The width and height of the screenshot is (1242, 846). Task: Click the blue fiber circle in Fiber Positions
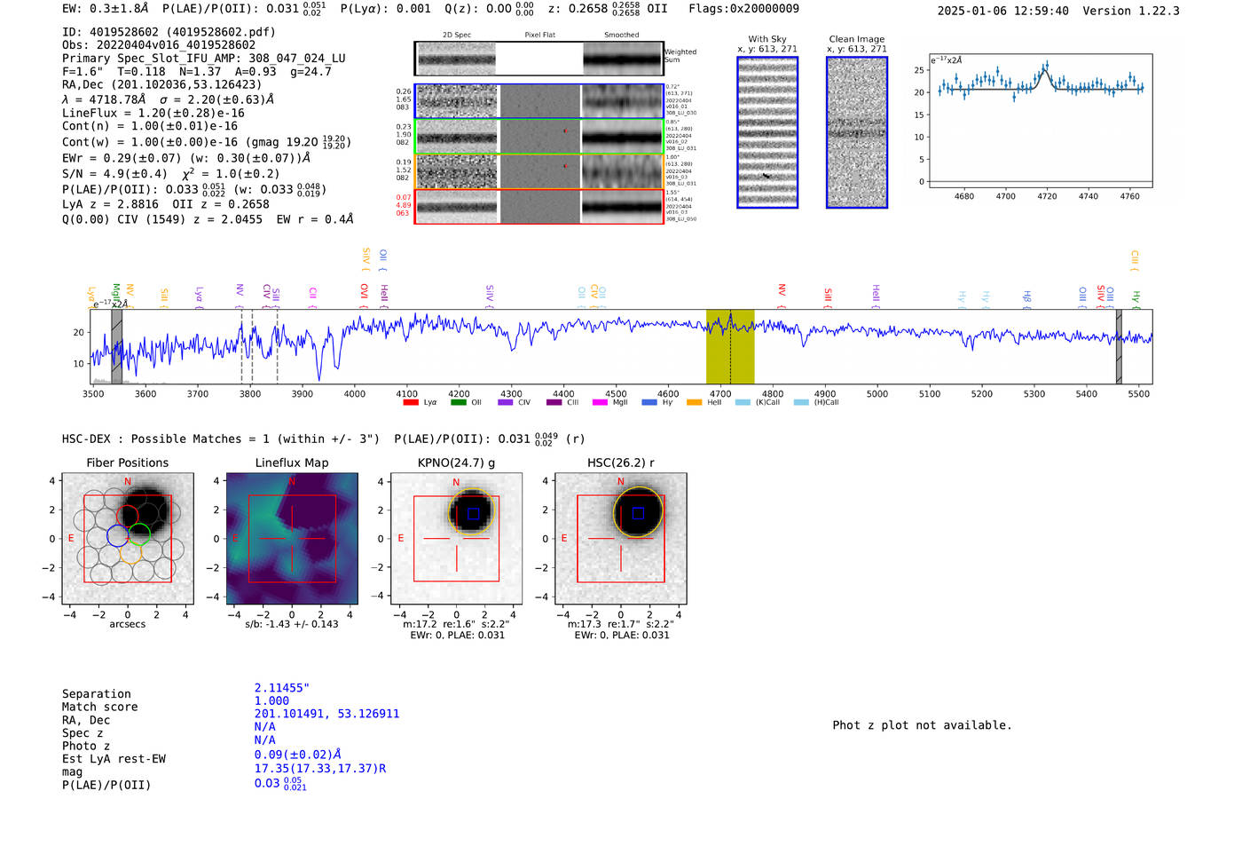(117, 535)
